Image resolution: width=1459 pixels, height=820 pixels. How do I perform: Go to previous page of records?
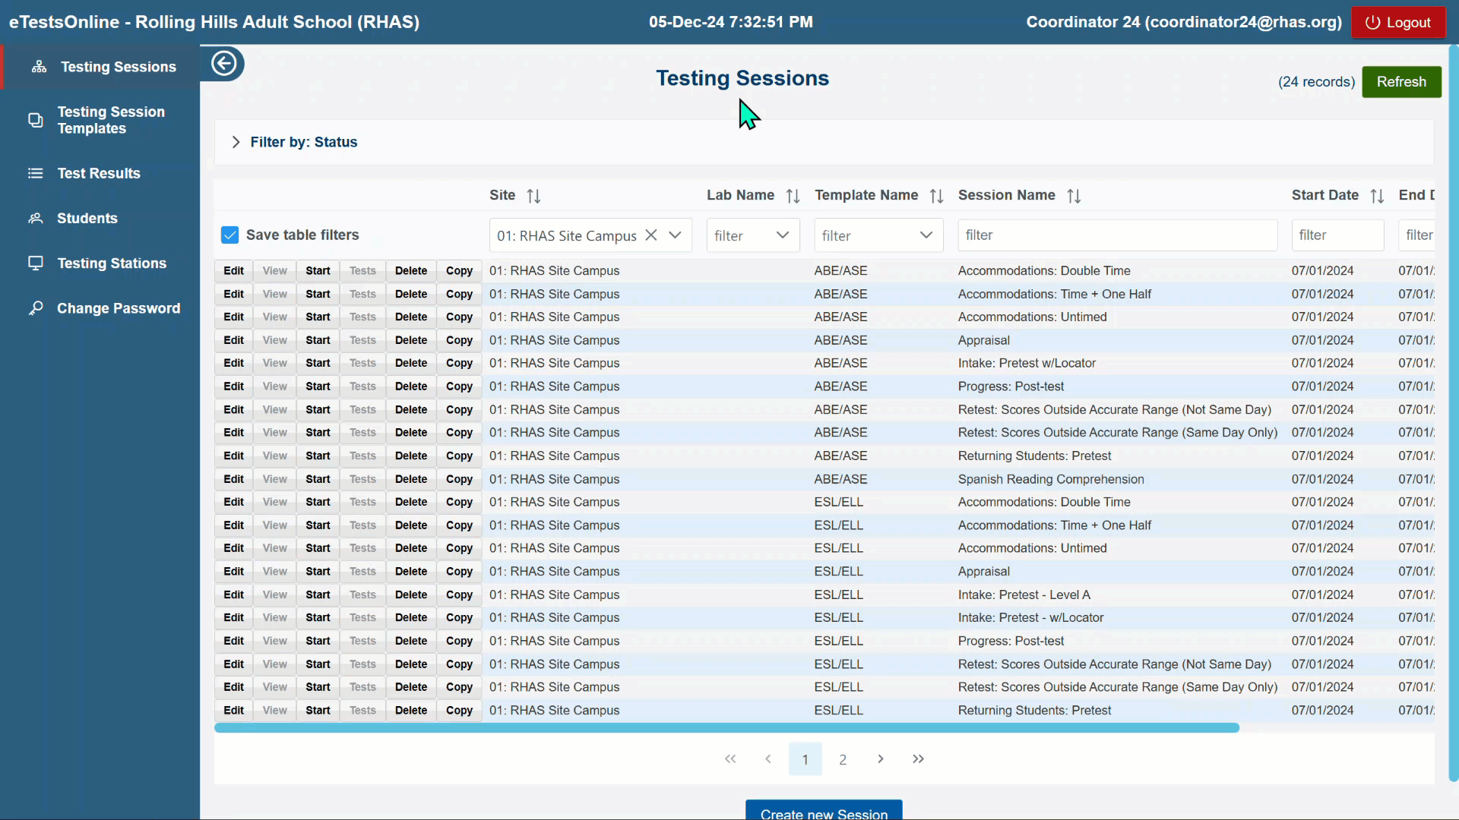click(768, 759)
